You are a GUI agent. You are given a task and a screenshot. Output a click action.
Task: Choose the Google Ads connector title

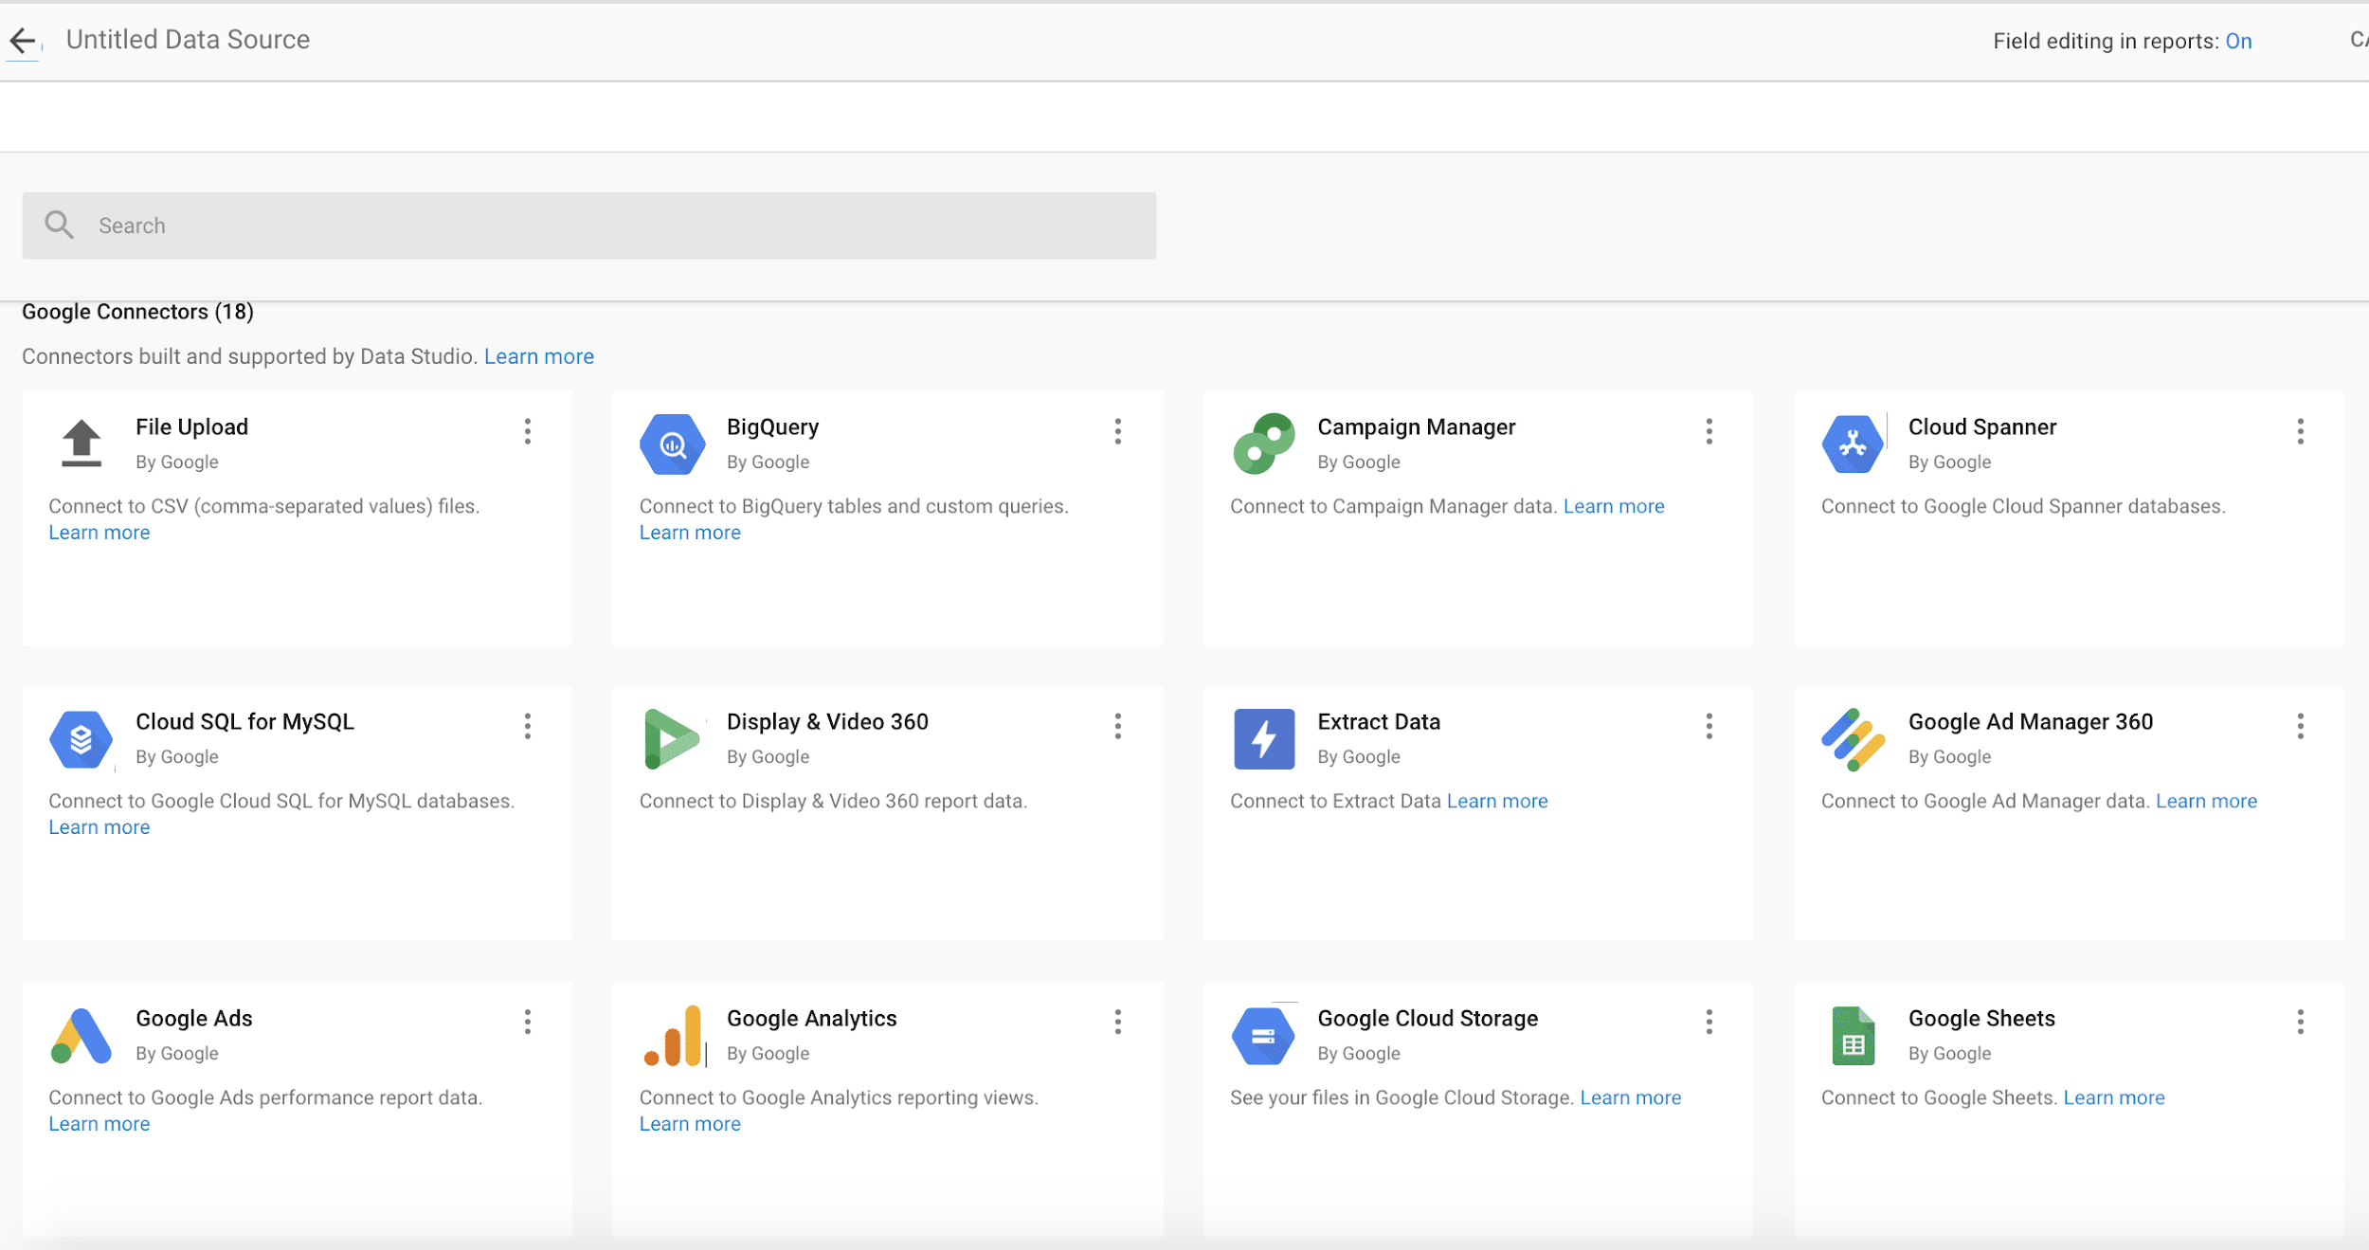coord(194,1019)
